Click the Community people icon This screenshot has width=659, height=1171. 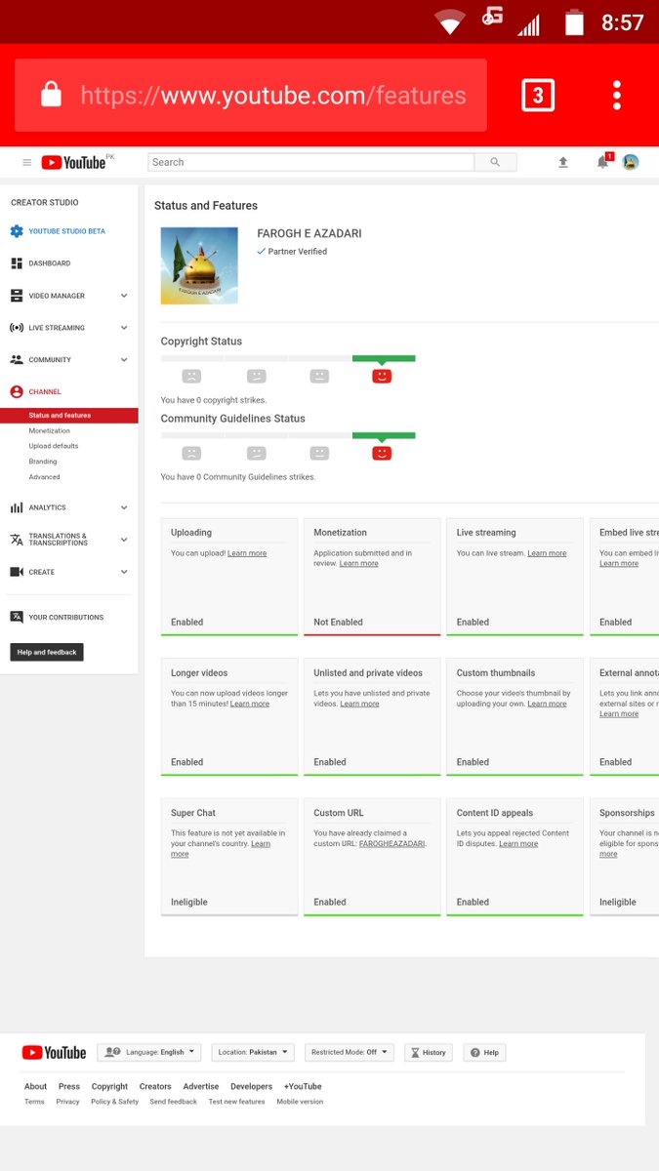coord(17,360)
